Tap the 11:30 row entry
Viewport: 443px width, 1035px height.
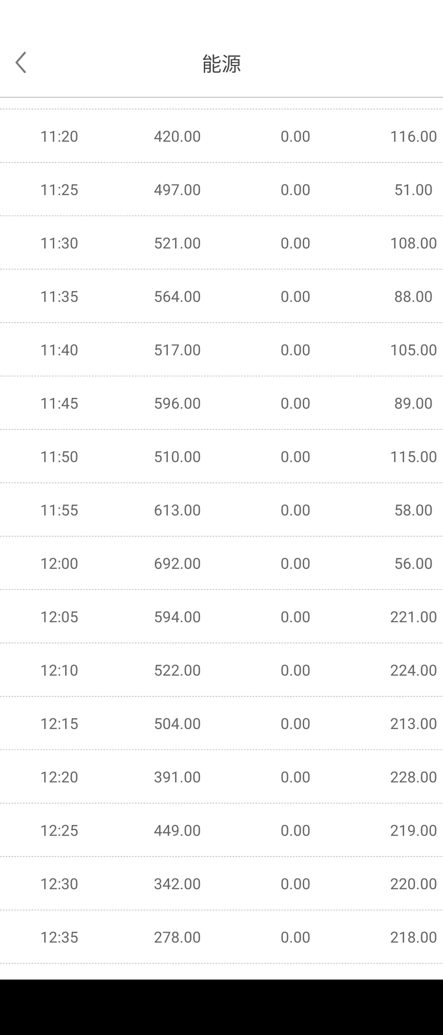[221, 243]
